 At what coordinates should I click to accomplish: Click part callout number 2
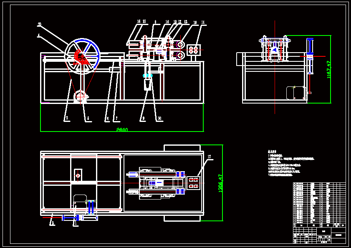[x=67, y=118]
